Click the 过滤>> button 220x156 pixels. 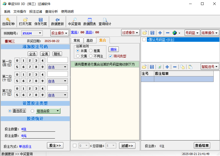pos(127,146)
